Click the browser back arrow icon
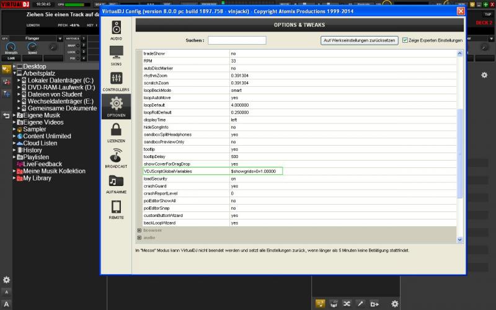Viewport: 496px width, 310px height. point(6,115)
